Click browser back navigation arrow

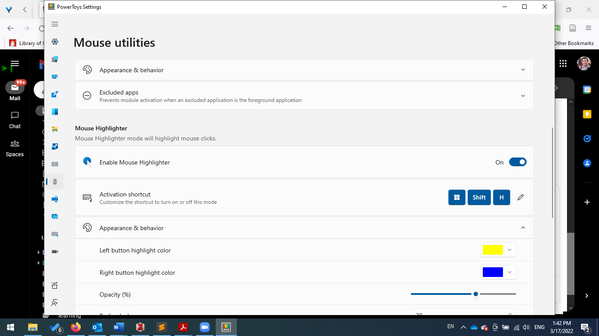point(11,28)
